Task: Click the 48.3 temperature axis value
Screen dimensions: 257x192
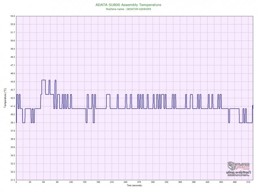Action: pyautogui.click(x=13, y=57)
